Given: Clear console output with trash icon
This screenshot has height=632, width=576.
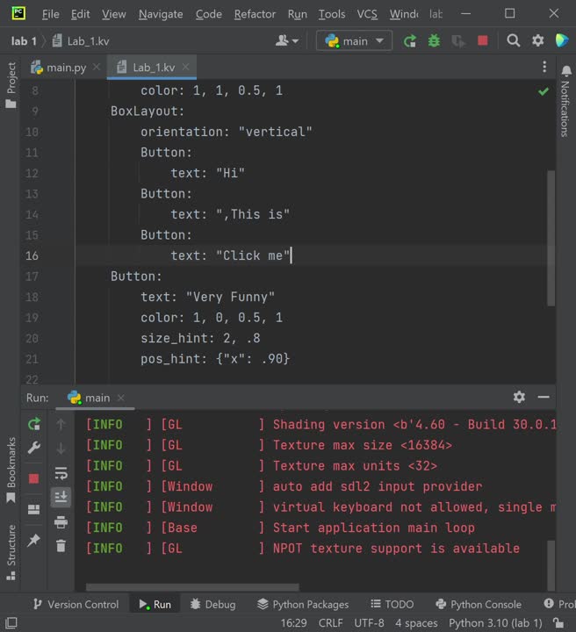Looking at the screenshot, I should [61, 546].
